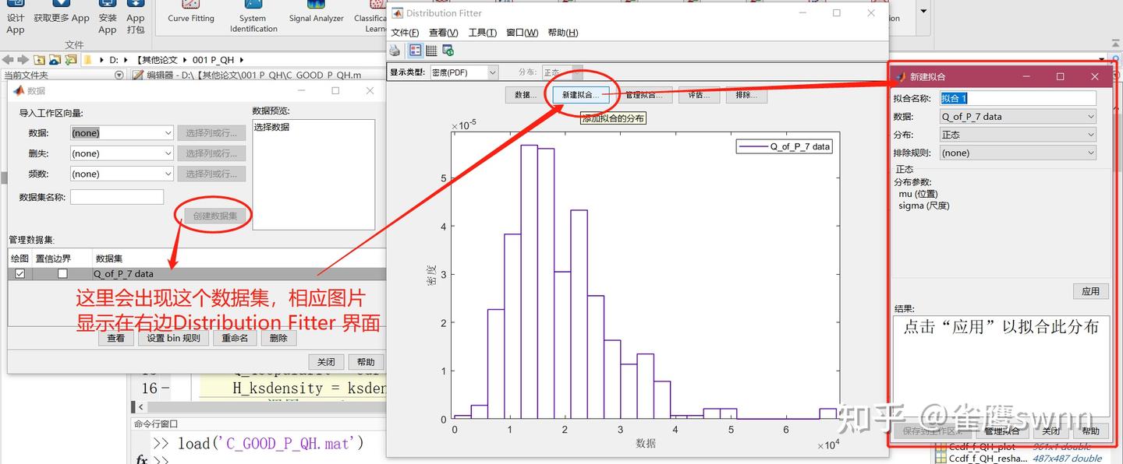Click the back arrow in MATLAB folder toolbar

[9, 59]
